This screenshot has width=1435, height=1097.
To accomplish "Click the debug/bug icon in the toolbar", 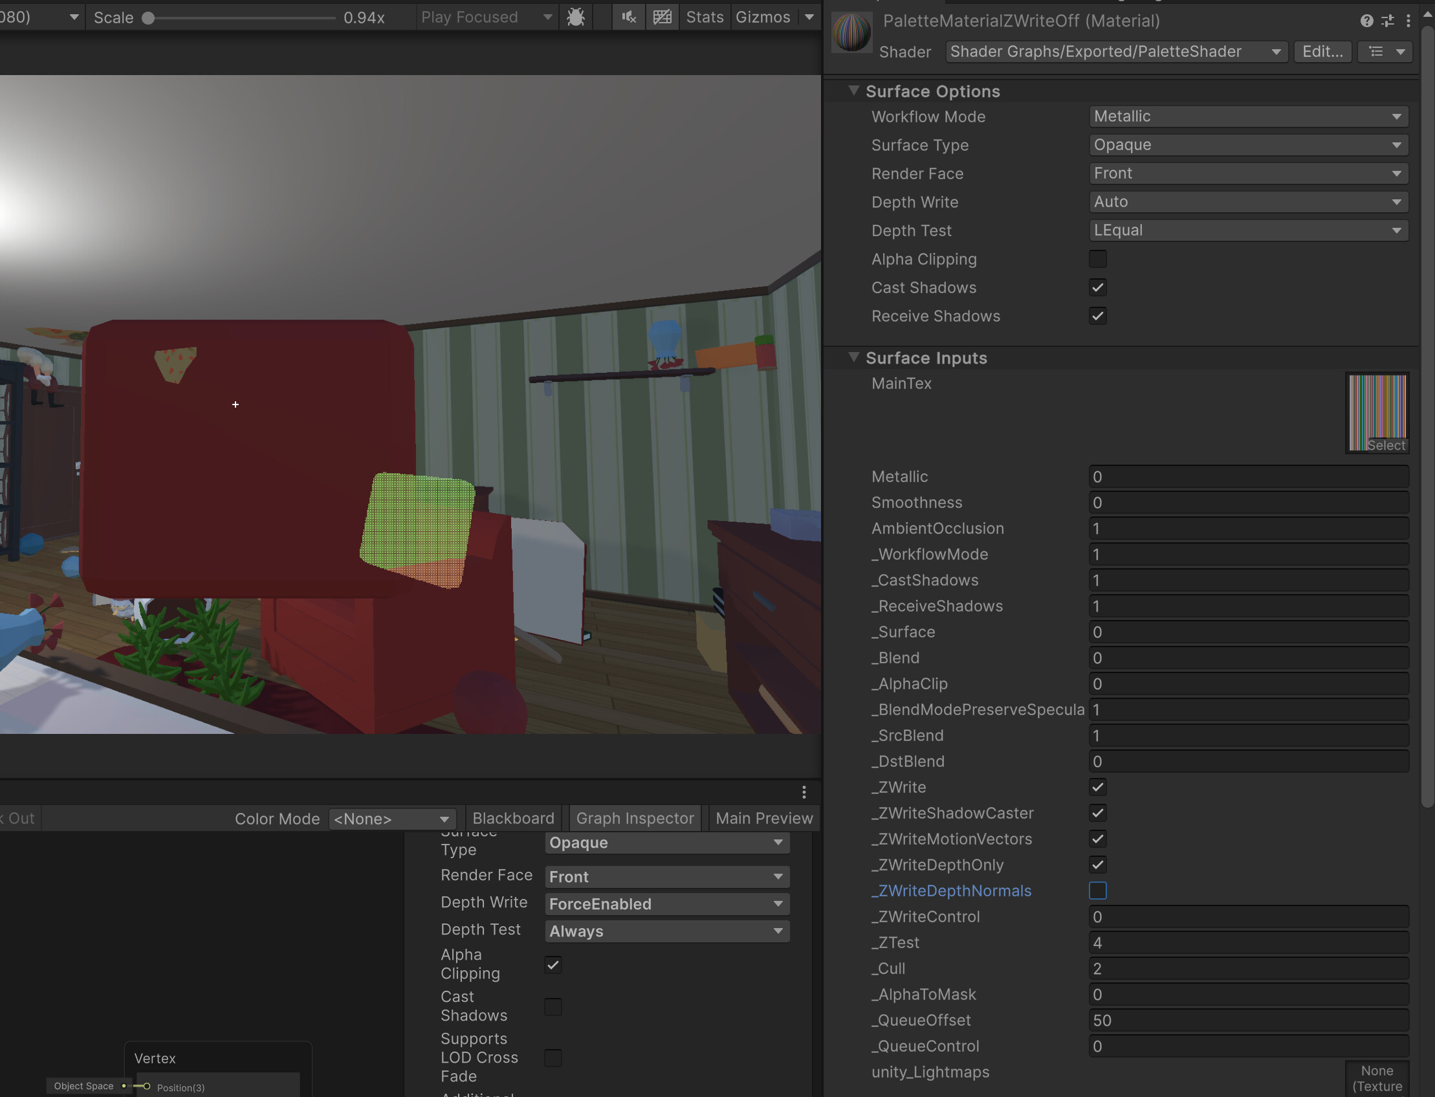I will click(x=575, y=17).
